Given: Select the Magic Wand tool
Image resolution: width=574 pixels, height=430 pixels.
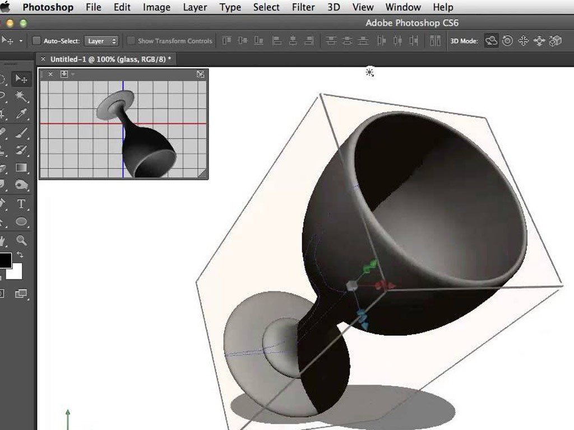Looking at the screenshot, I should point(21,96).
